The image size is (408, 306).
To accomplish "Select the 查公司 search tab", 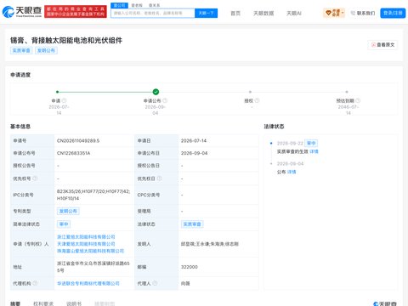I will pos(119,5).
